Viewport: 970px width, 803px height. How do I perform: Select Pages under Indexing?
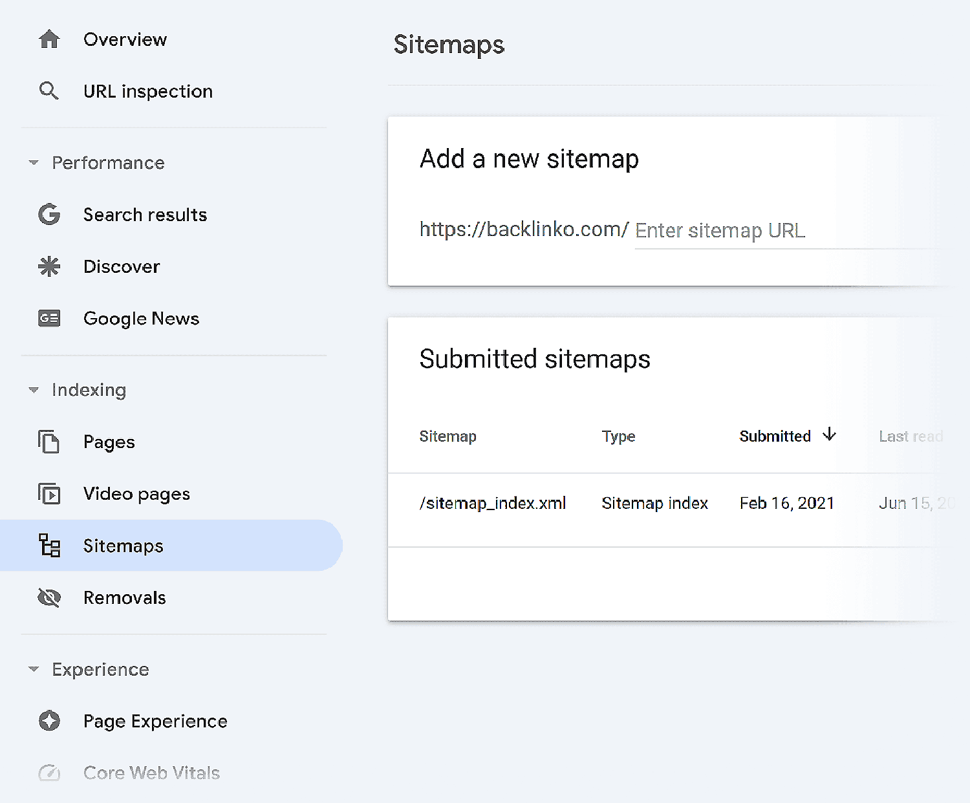[x=171, y=442]
